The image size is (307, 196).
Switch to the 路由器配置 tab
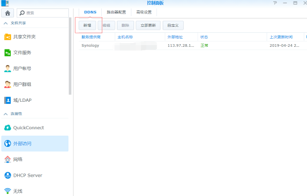[x=116, y=12]
